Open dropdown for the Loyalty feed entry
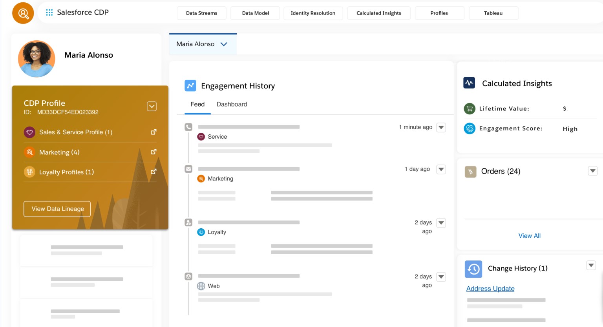Image resolution: width=603 pixels, height=327 pixels. (x=441, y=223)
